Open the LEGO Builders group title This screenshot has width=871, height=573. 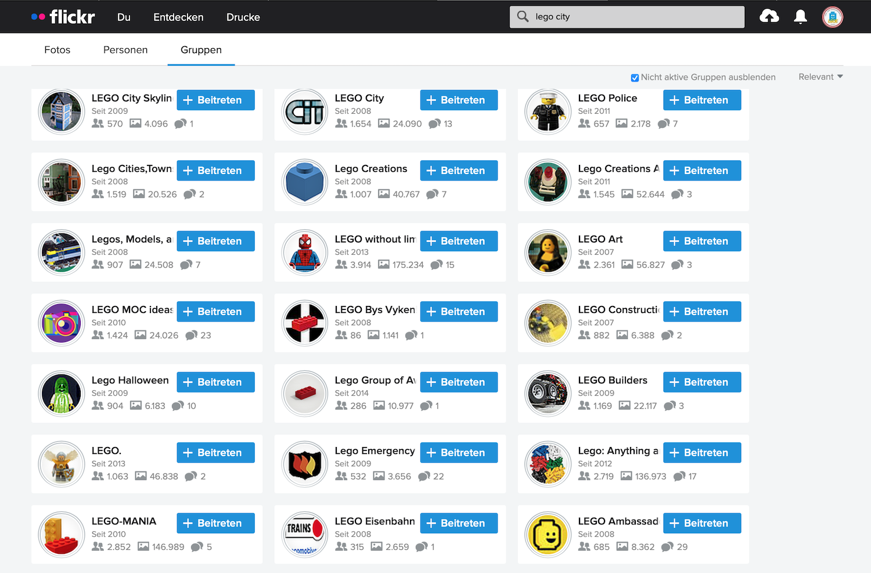click(613, 380)
